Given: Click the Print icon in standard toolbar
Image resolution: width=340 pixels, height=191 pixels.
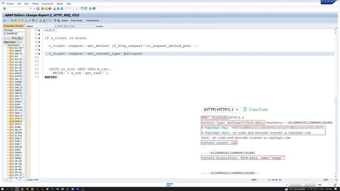Looking at the screenshot, I should 54,8.
